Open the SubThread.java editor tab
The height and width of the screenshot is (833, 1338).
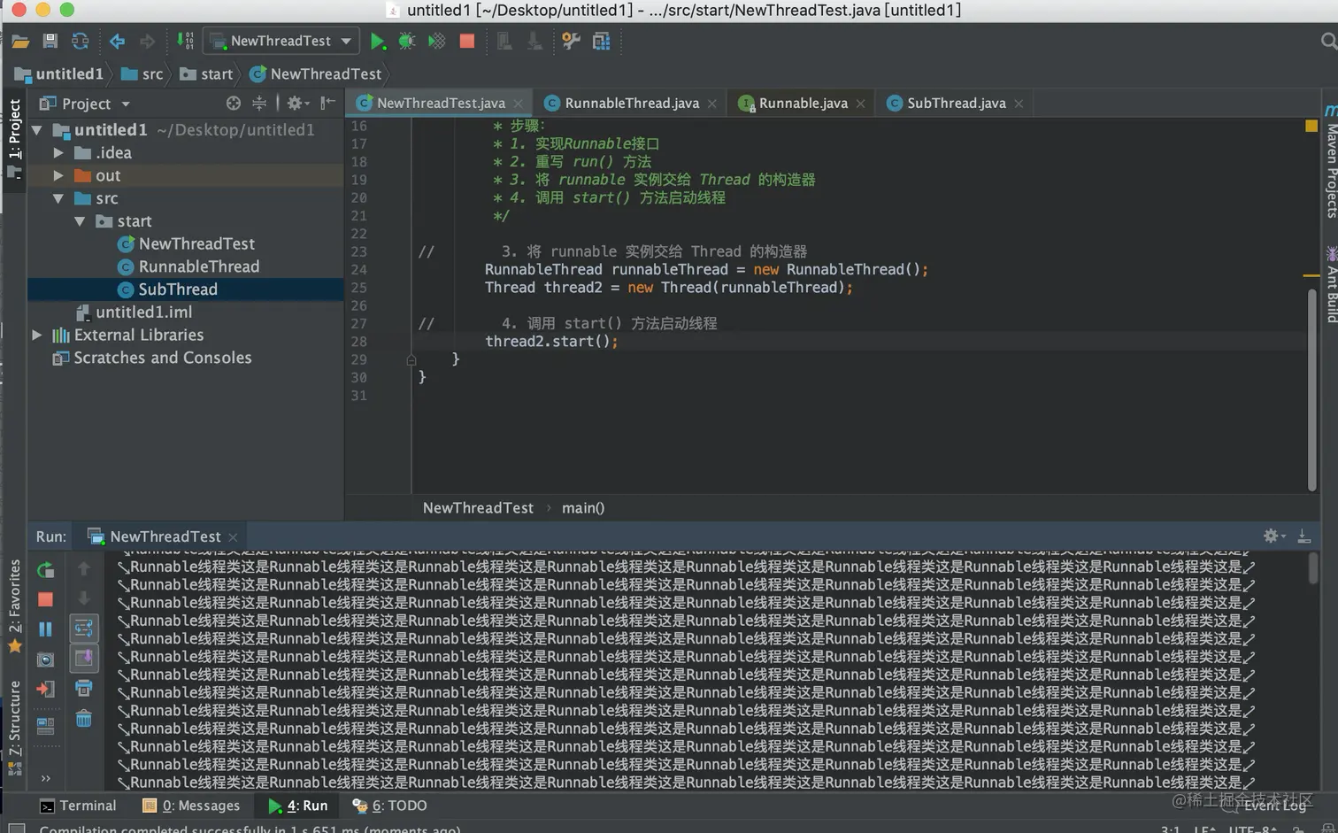pos(956,103)
